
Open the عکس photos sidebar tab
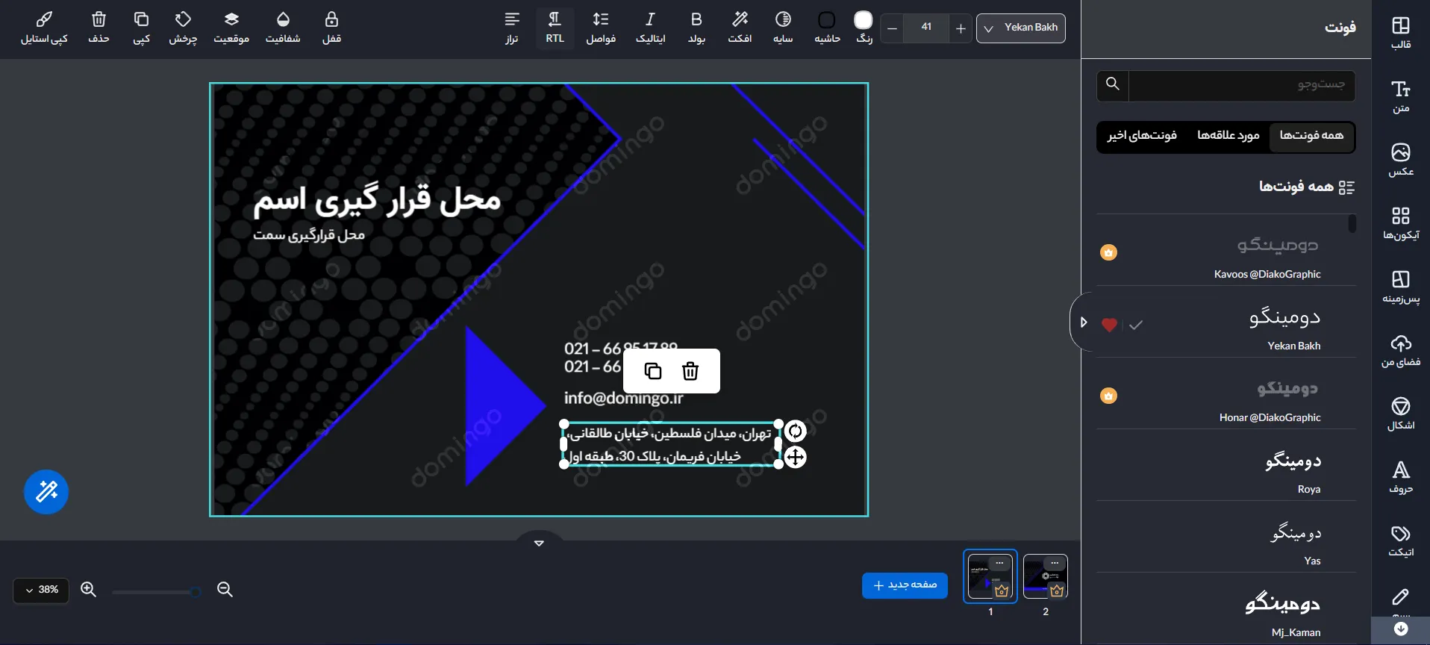(1400, 160)
